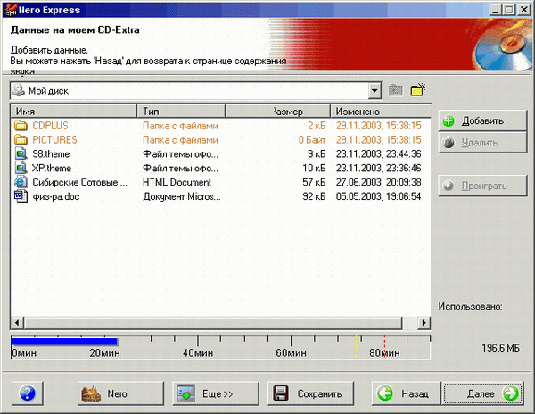The image size is (535, 414).
Task: Click the 9 кБ size cell
Action: coord(317,154)
